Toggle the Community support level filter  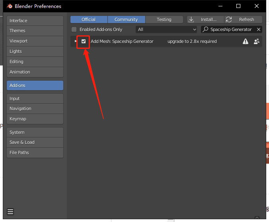click(126, 19)
